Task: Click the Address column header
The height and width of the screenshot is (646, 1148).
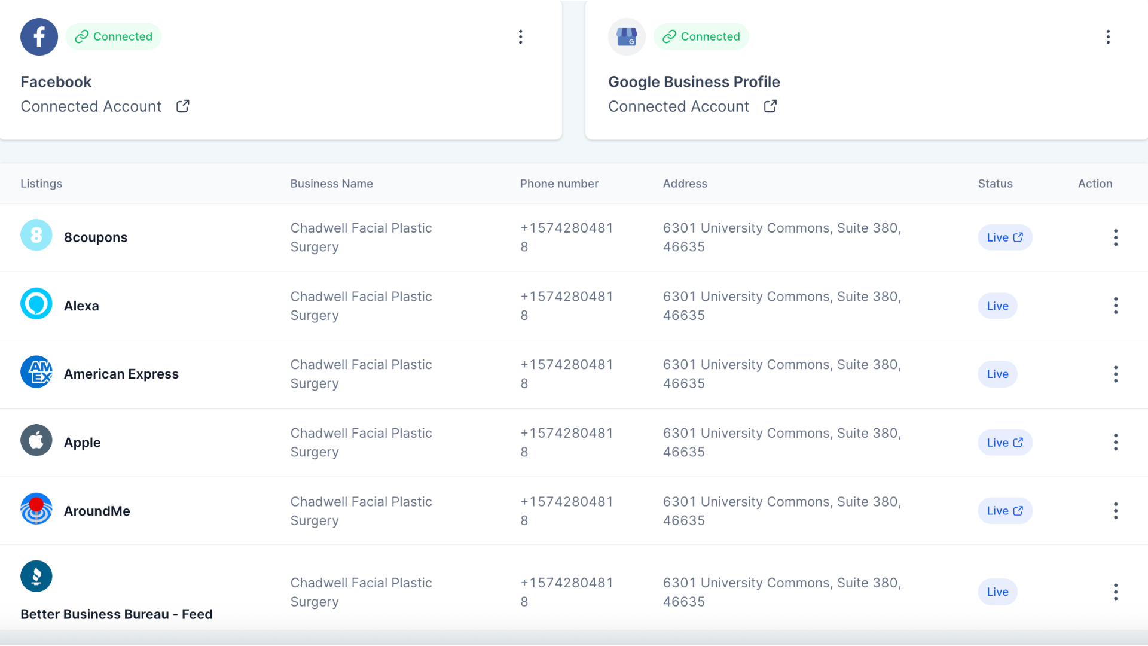Action: tap(685, 184)
